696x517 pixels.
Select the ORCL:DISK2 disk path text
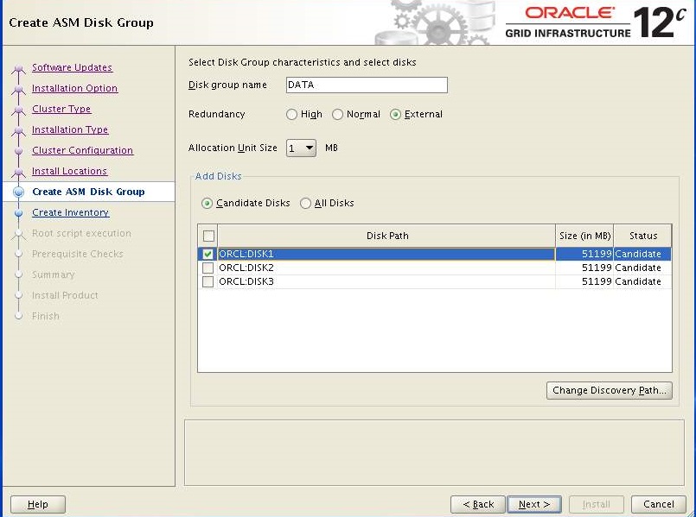pyautogui.click(x=246, y=268)
